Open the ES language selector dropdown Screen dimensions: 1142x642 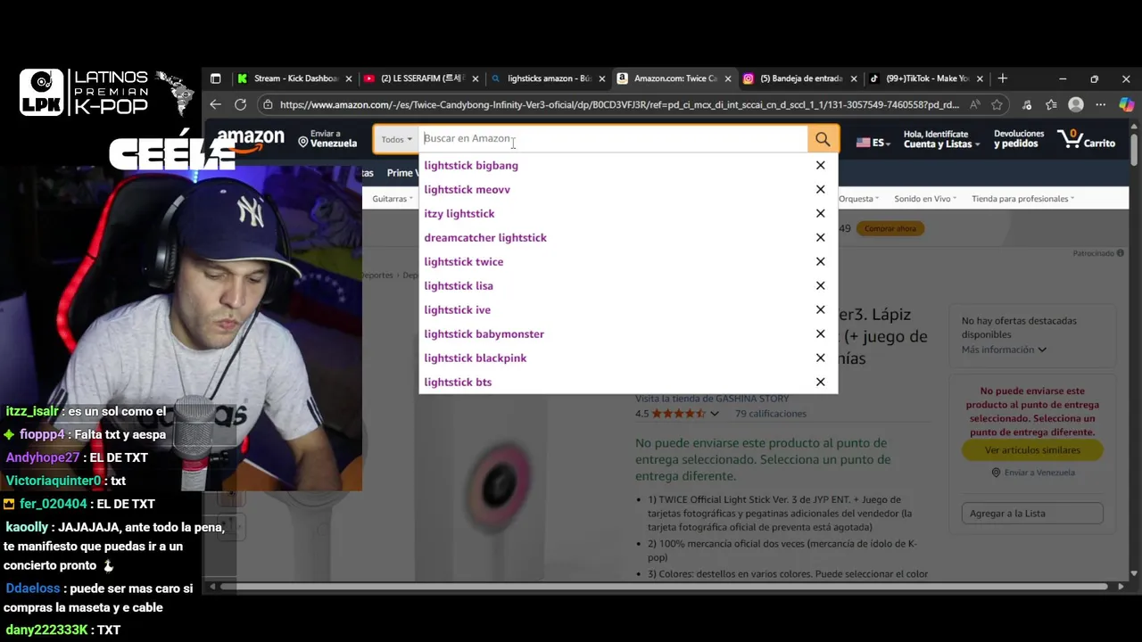(x=873, y=143)
